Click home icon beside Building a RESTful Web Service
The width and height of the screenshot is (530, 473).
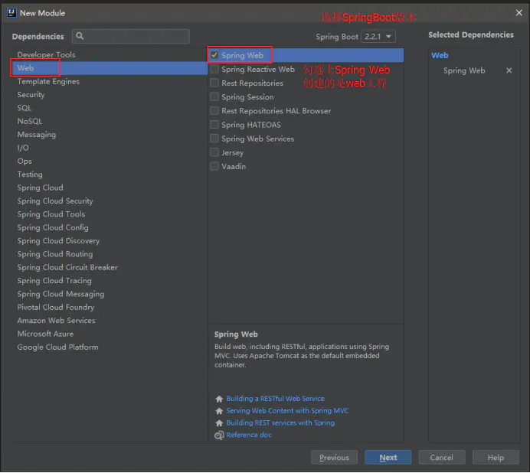[219, 399]
